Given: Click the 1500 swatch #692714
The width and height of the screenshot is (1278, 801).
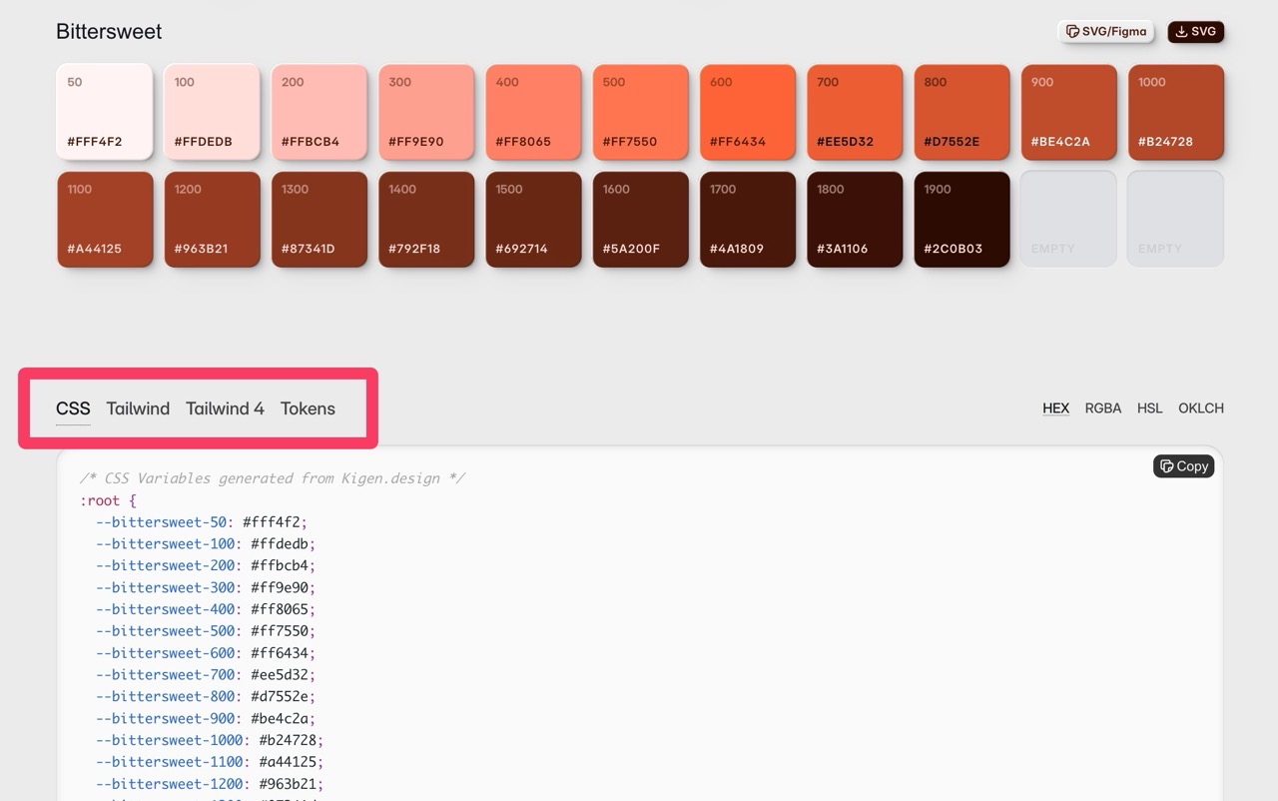Looking at the screenshot, I should click(533, 220).
